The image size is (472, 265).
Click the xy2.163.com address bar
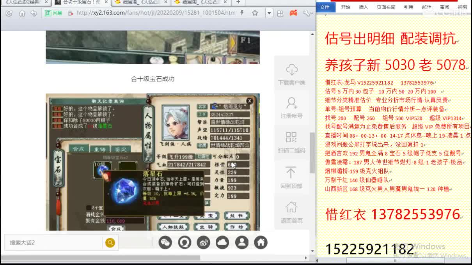[x=156, y=13]
